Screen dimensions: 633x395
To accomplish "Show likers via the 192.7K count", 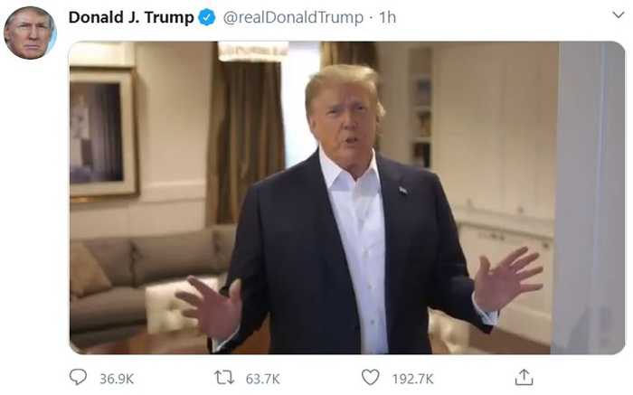I will 413,379.
